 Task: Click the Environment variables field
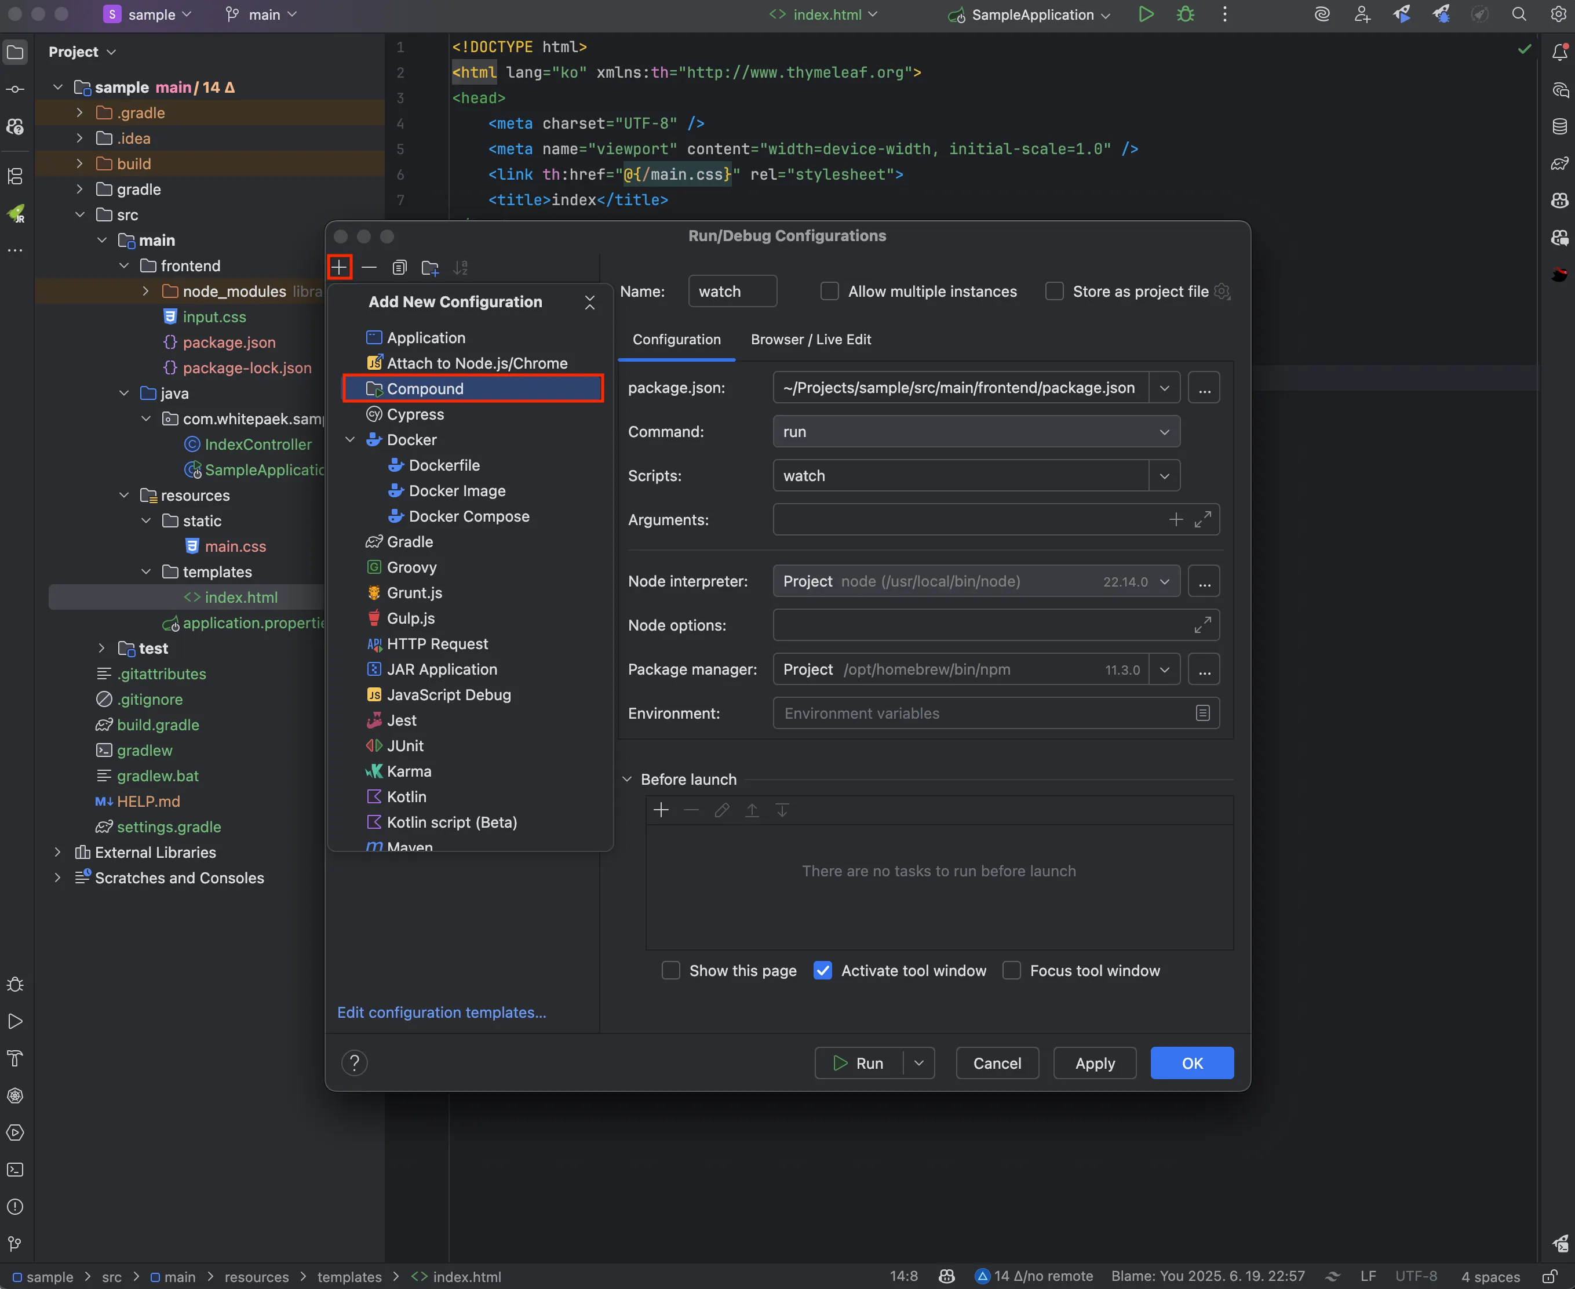point(996,713)
